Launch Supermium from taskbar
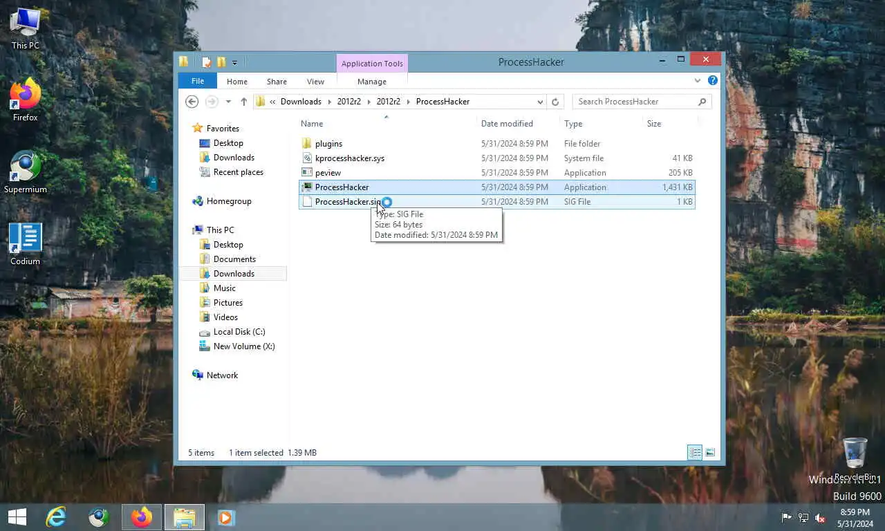The width and height of the screenshot is (885, 531). [99, 517]
